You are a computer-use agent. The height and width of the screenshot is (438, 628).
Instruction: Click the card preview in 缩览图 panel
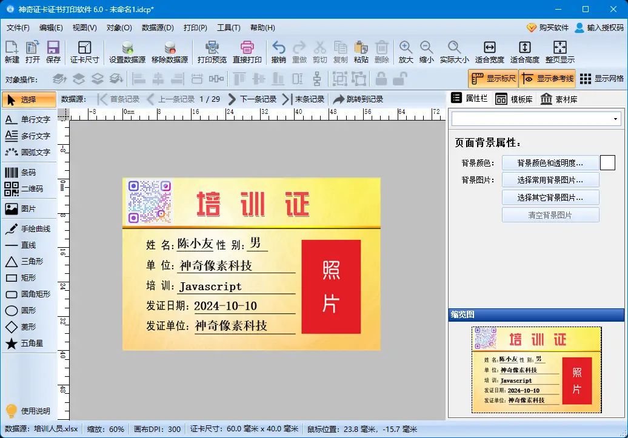pyautogui.click(x=536, y=370)
